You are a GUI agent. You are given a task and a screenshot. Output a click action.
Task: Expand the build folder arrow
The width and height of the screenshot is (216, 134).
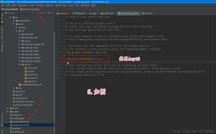click(8, 108)
